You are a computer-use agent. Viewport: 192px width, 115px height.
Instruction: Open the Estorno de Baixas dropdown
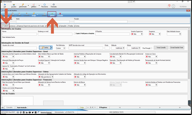tap(85, 85)
